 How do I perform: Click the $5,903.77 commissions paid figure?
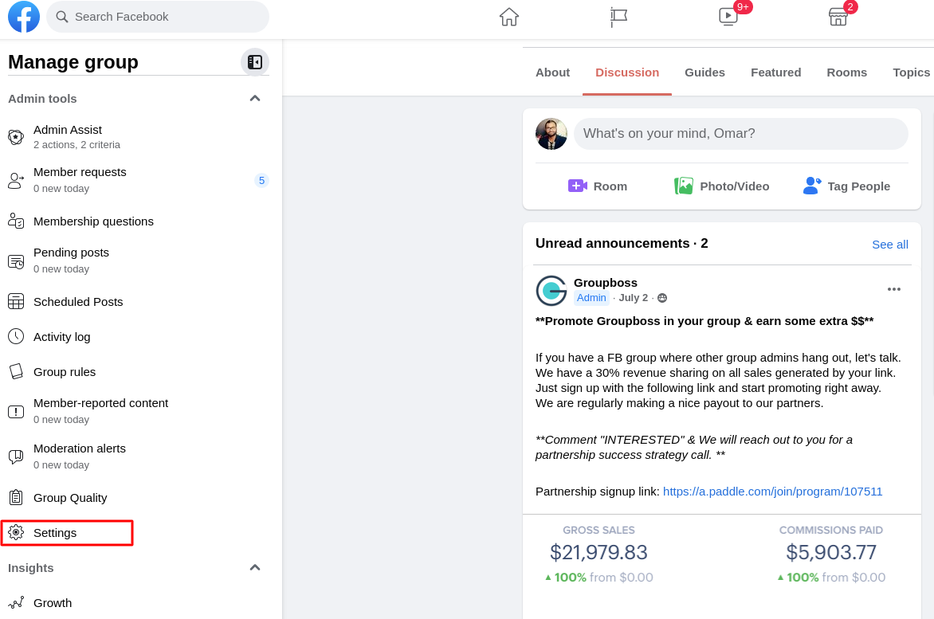tap(831, 552)
